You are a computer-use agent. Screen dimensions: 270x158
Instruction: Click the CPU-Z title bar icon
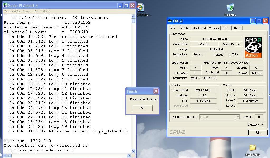[x=170, y=21]
